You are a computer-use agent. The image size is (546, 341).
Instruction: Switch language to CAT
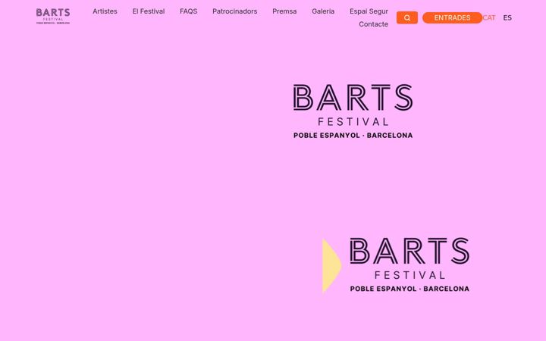point(489,17)
